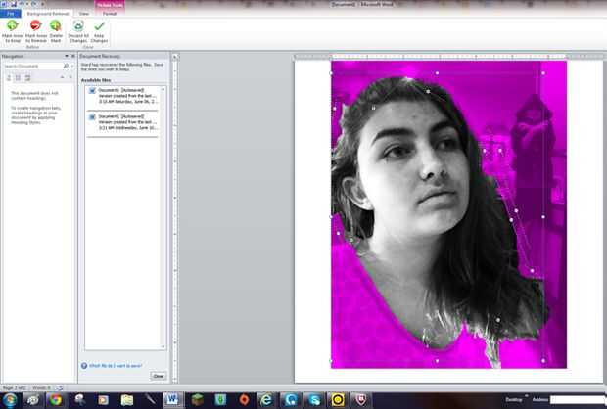Screen dimensions: 607x409
Task: Click previous result up arrow in Navigation
Action: tap(62, 77)
